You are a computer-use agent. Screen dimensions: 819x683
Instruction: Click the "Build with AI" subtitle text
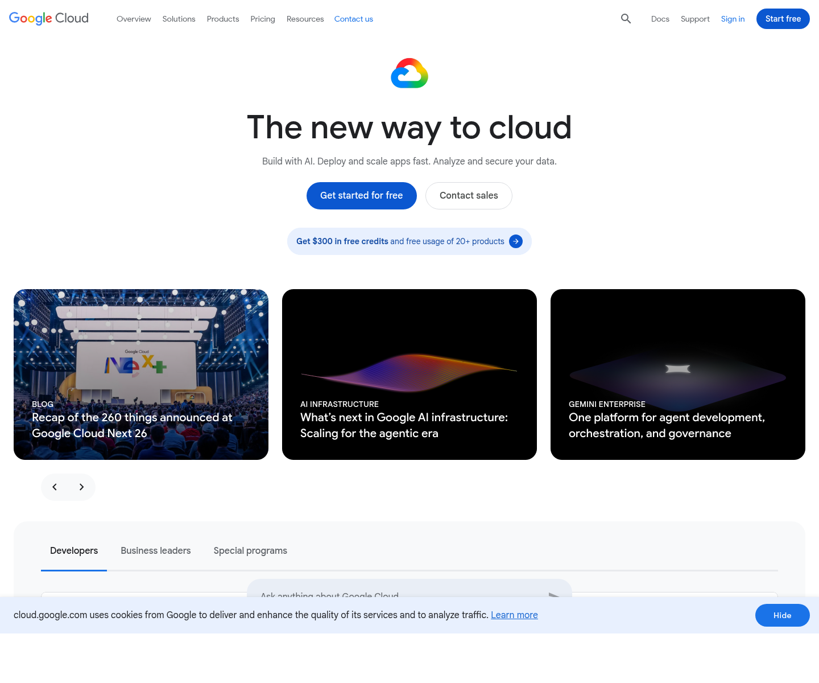click(x=409, y=162)
